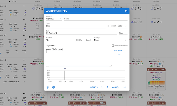The image size is (177, 106).
Task: Click into the Name field
Action: pos(95,19)
